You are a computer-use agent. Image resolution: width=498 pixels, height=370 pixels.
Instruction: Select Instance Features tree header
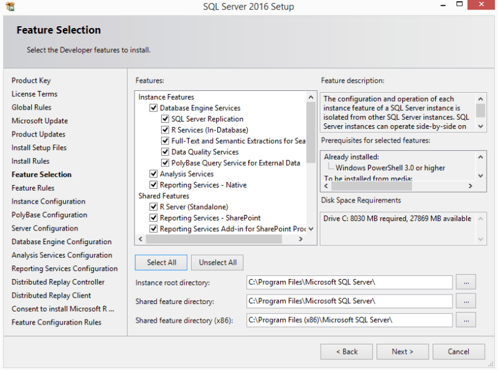click(166, 97)
